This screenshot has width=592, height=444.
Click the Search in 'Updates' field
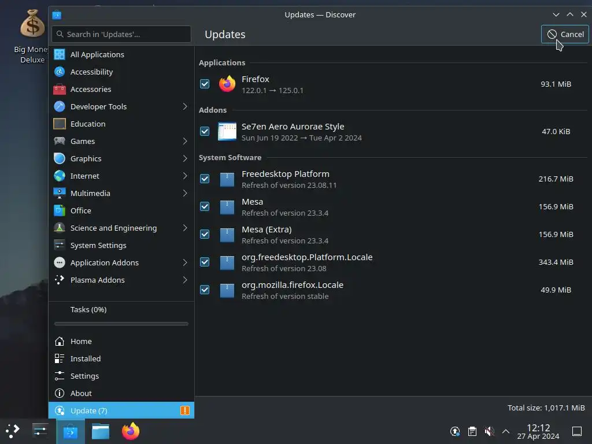click(x=121, y=34)
